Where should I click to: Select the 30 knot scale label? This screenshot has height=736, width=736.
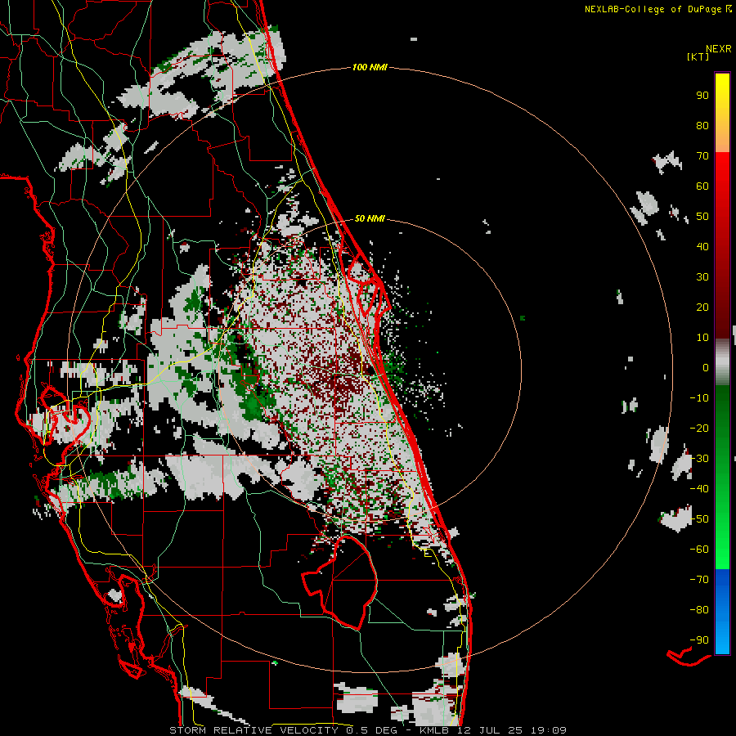point(702,277)
